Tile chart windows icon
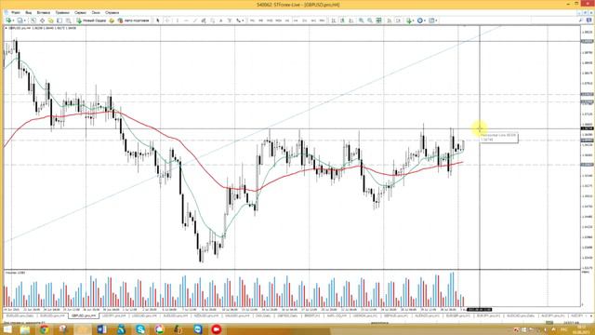The height and width of the screenshot is (335, 595). [378, 20]
